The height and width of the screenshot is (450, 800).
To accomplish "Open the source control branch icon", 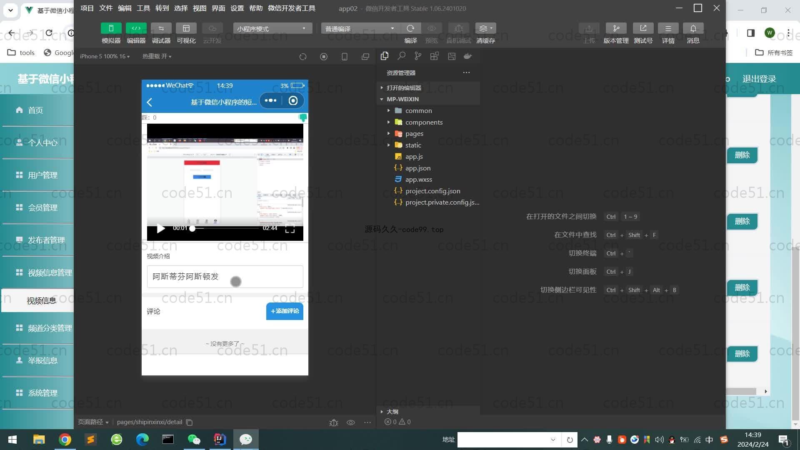I will point(418,56).
